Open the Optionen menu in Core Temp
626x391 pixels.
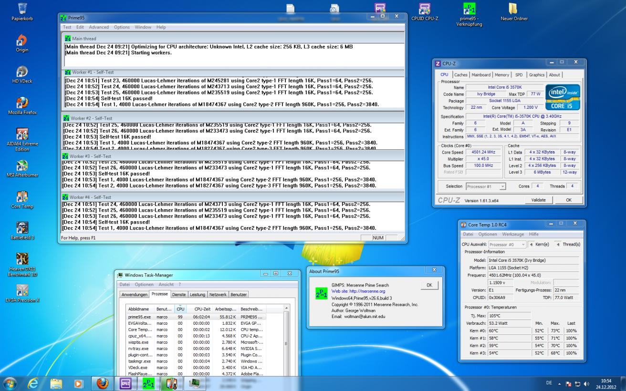tap(488, 234)
